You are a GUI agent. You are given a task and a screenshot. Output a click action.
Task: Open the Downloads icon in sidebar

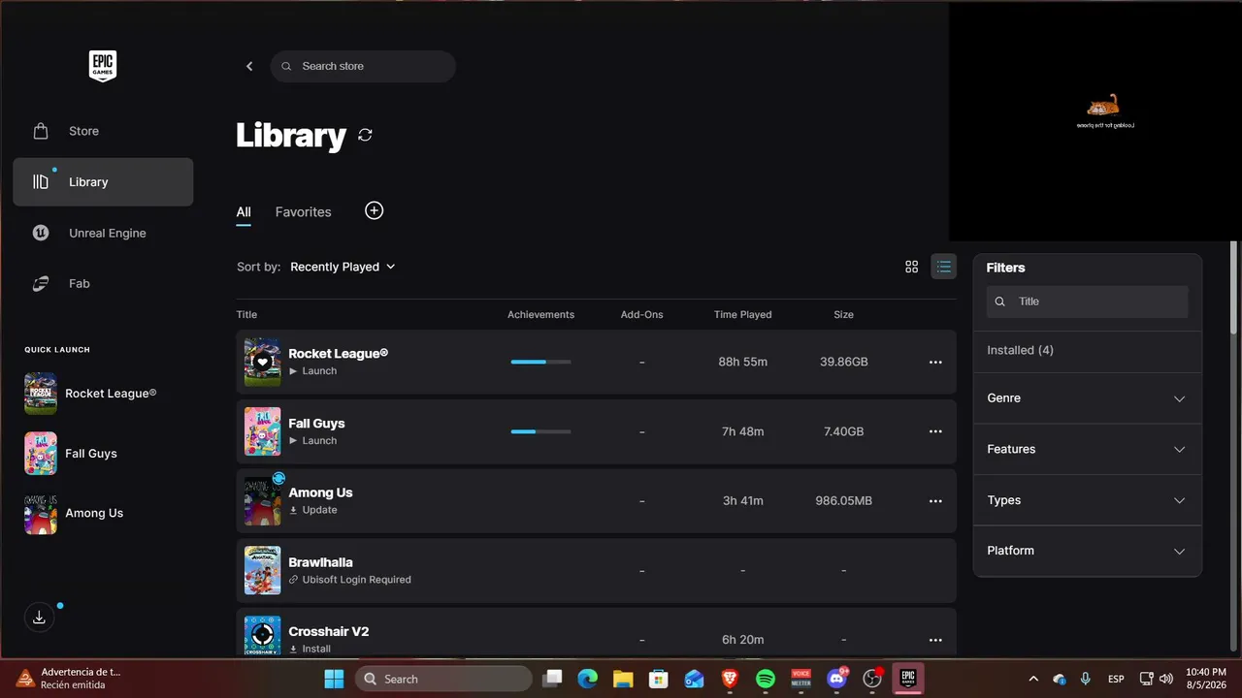pos(39,618)
